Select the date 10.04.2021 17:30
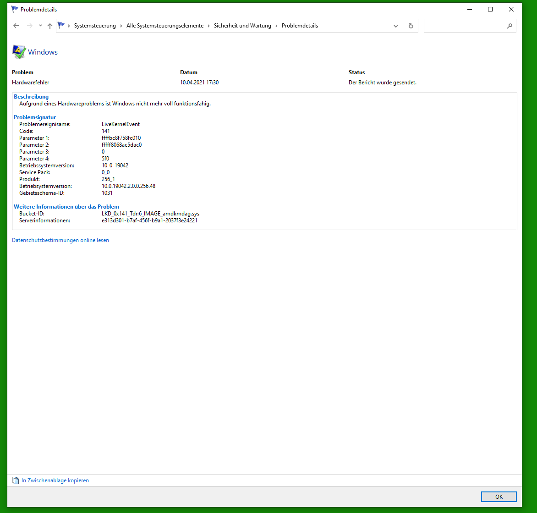This screenshot has width=537, height=513. [199, 83]
